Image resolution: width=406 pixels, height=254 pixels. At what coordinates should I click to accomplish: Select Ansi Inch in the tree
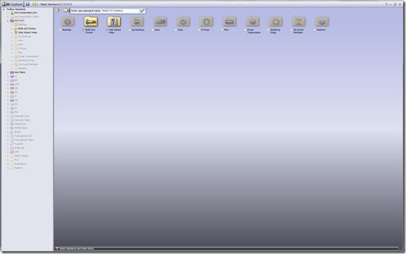pyautogui.click(x=19, y=21)
